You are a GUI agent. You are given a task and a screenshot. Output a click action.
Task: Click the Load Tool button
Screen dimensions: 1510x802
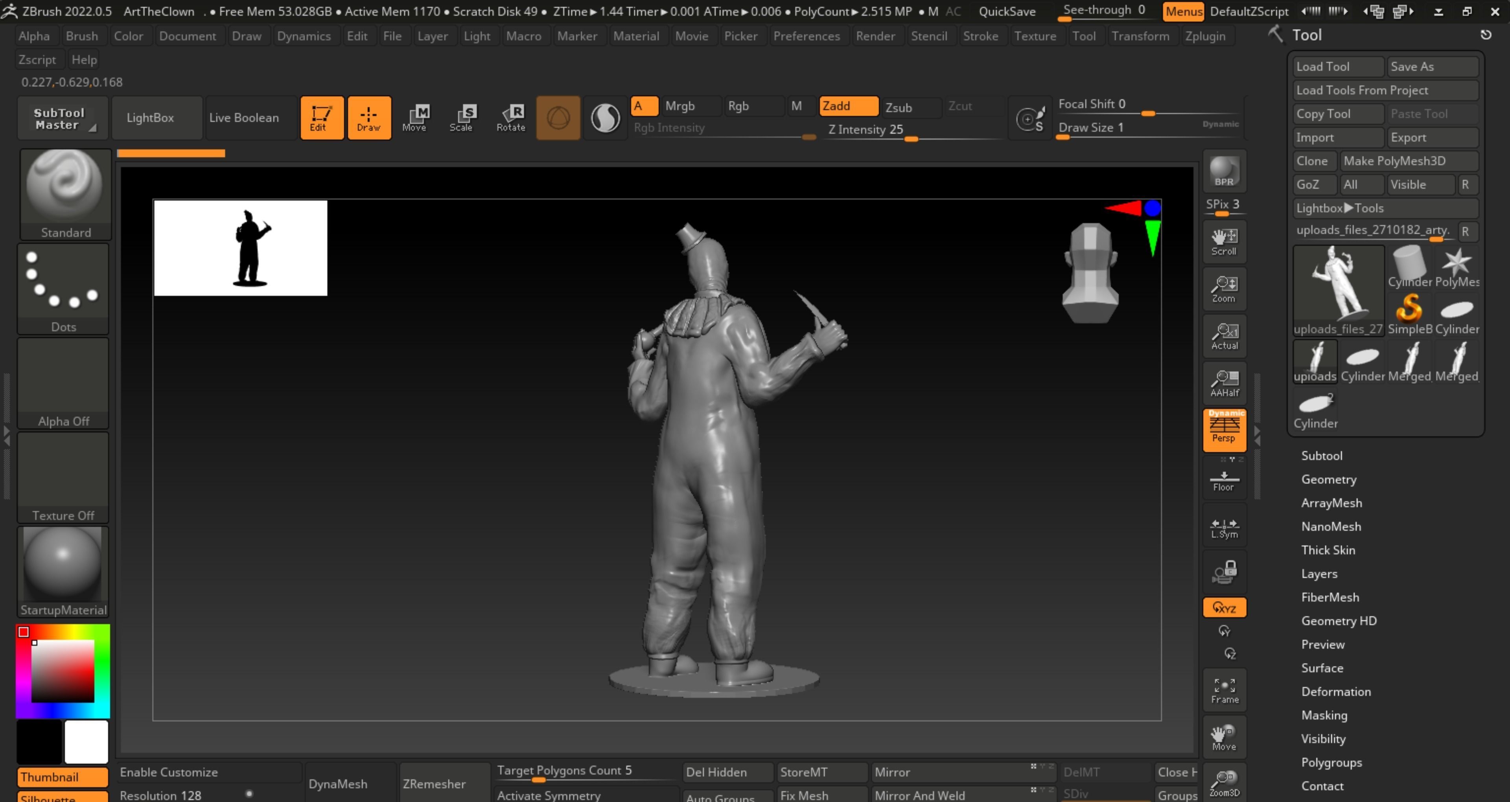click(1338, 67)
